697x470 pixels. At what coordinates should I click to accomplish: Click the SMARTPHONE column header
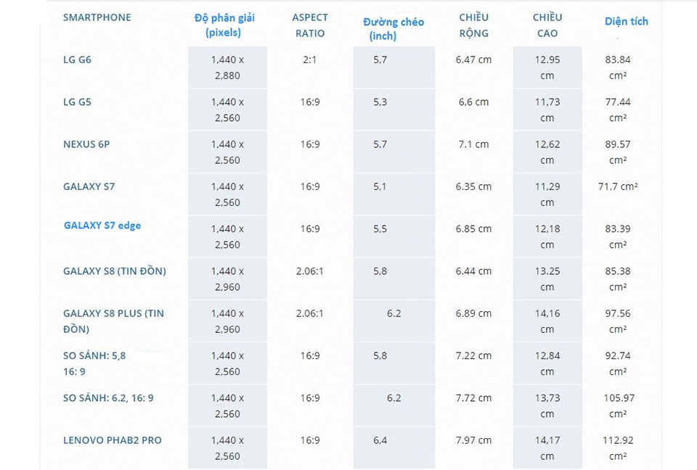tap(97, 17)
